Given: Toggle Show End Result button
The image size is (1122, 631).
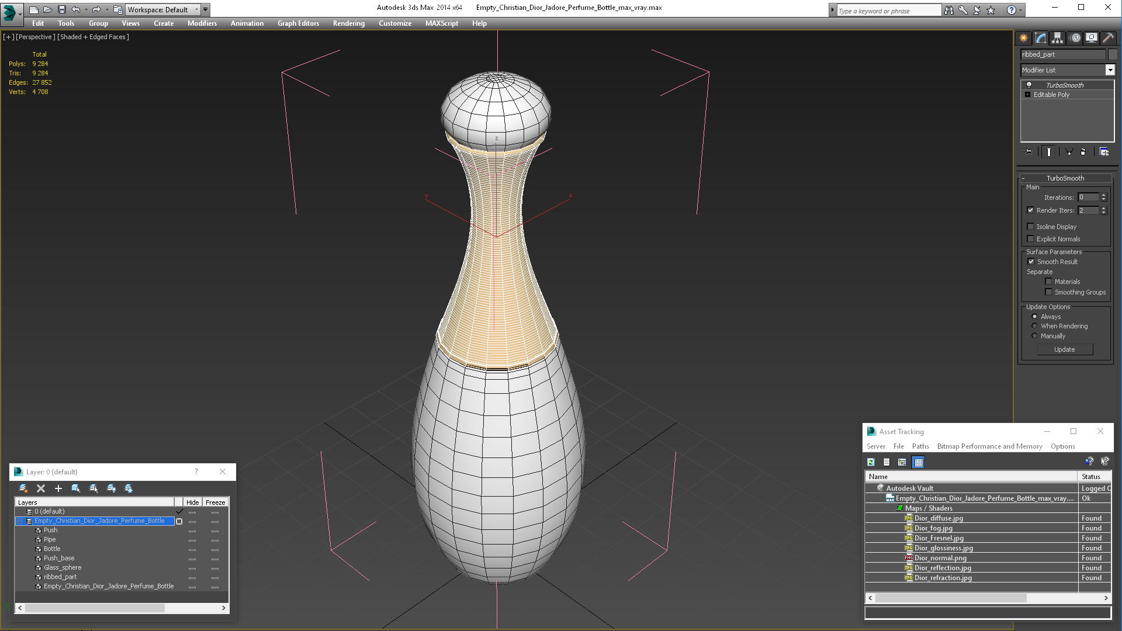Looking at the screenshot, I should (1049, 152).
